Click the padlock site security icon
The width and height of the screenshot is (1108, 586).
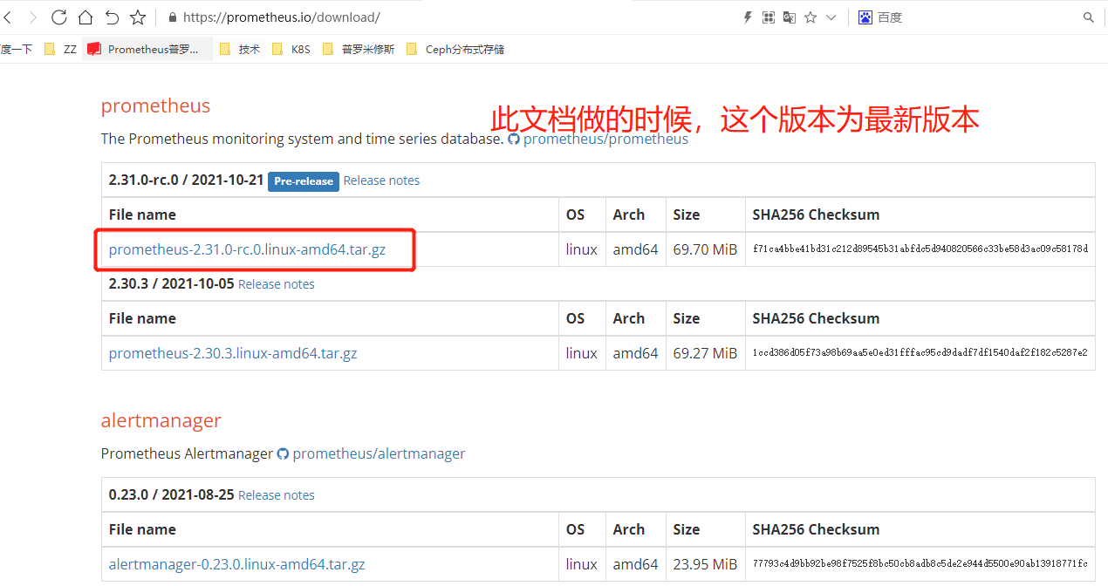click(171, 17)
